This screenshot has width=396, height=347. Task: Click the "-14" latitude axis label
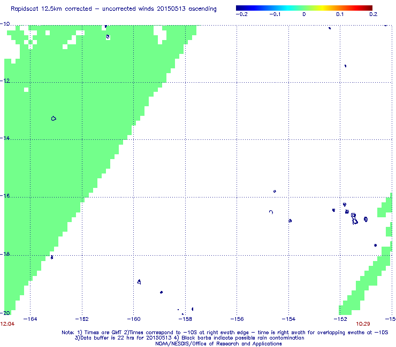[5, 138]
